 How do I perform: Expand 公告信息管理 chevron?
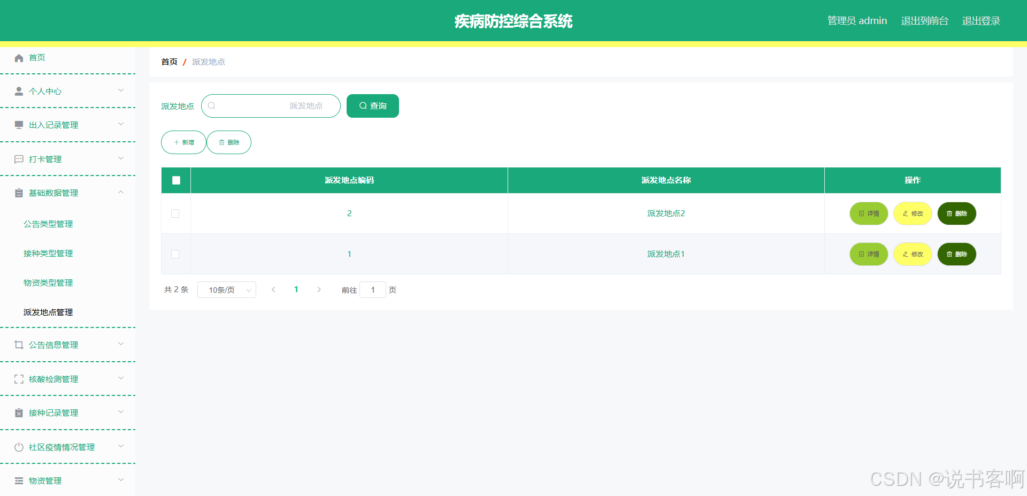121,344
